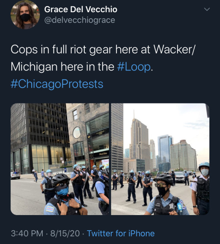Image resolution: width=220 pixels, height=244 pixels.
Task: Expand the tweet options chevron
Action: 207,9
